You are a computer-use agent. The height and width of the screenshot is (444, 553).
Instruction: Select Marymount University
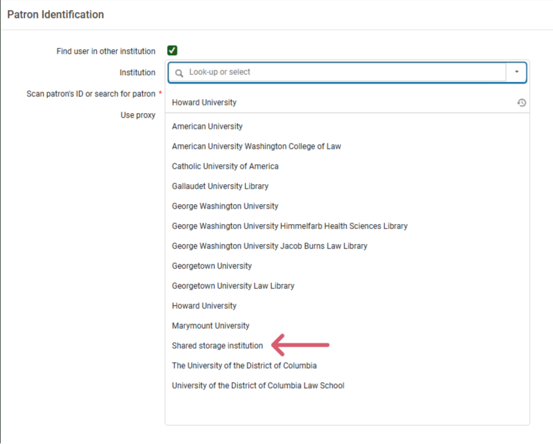[x=211, y=326]
